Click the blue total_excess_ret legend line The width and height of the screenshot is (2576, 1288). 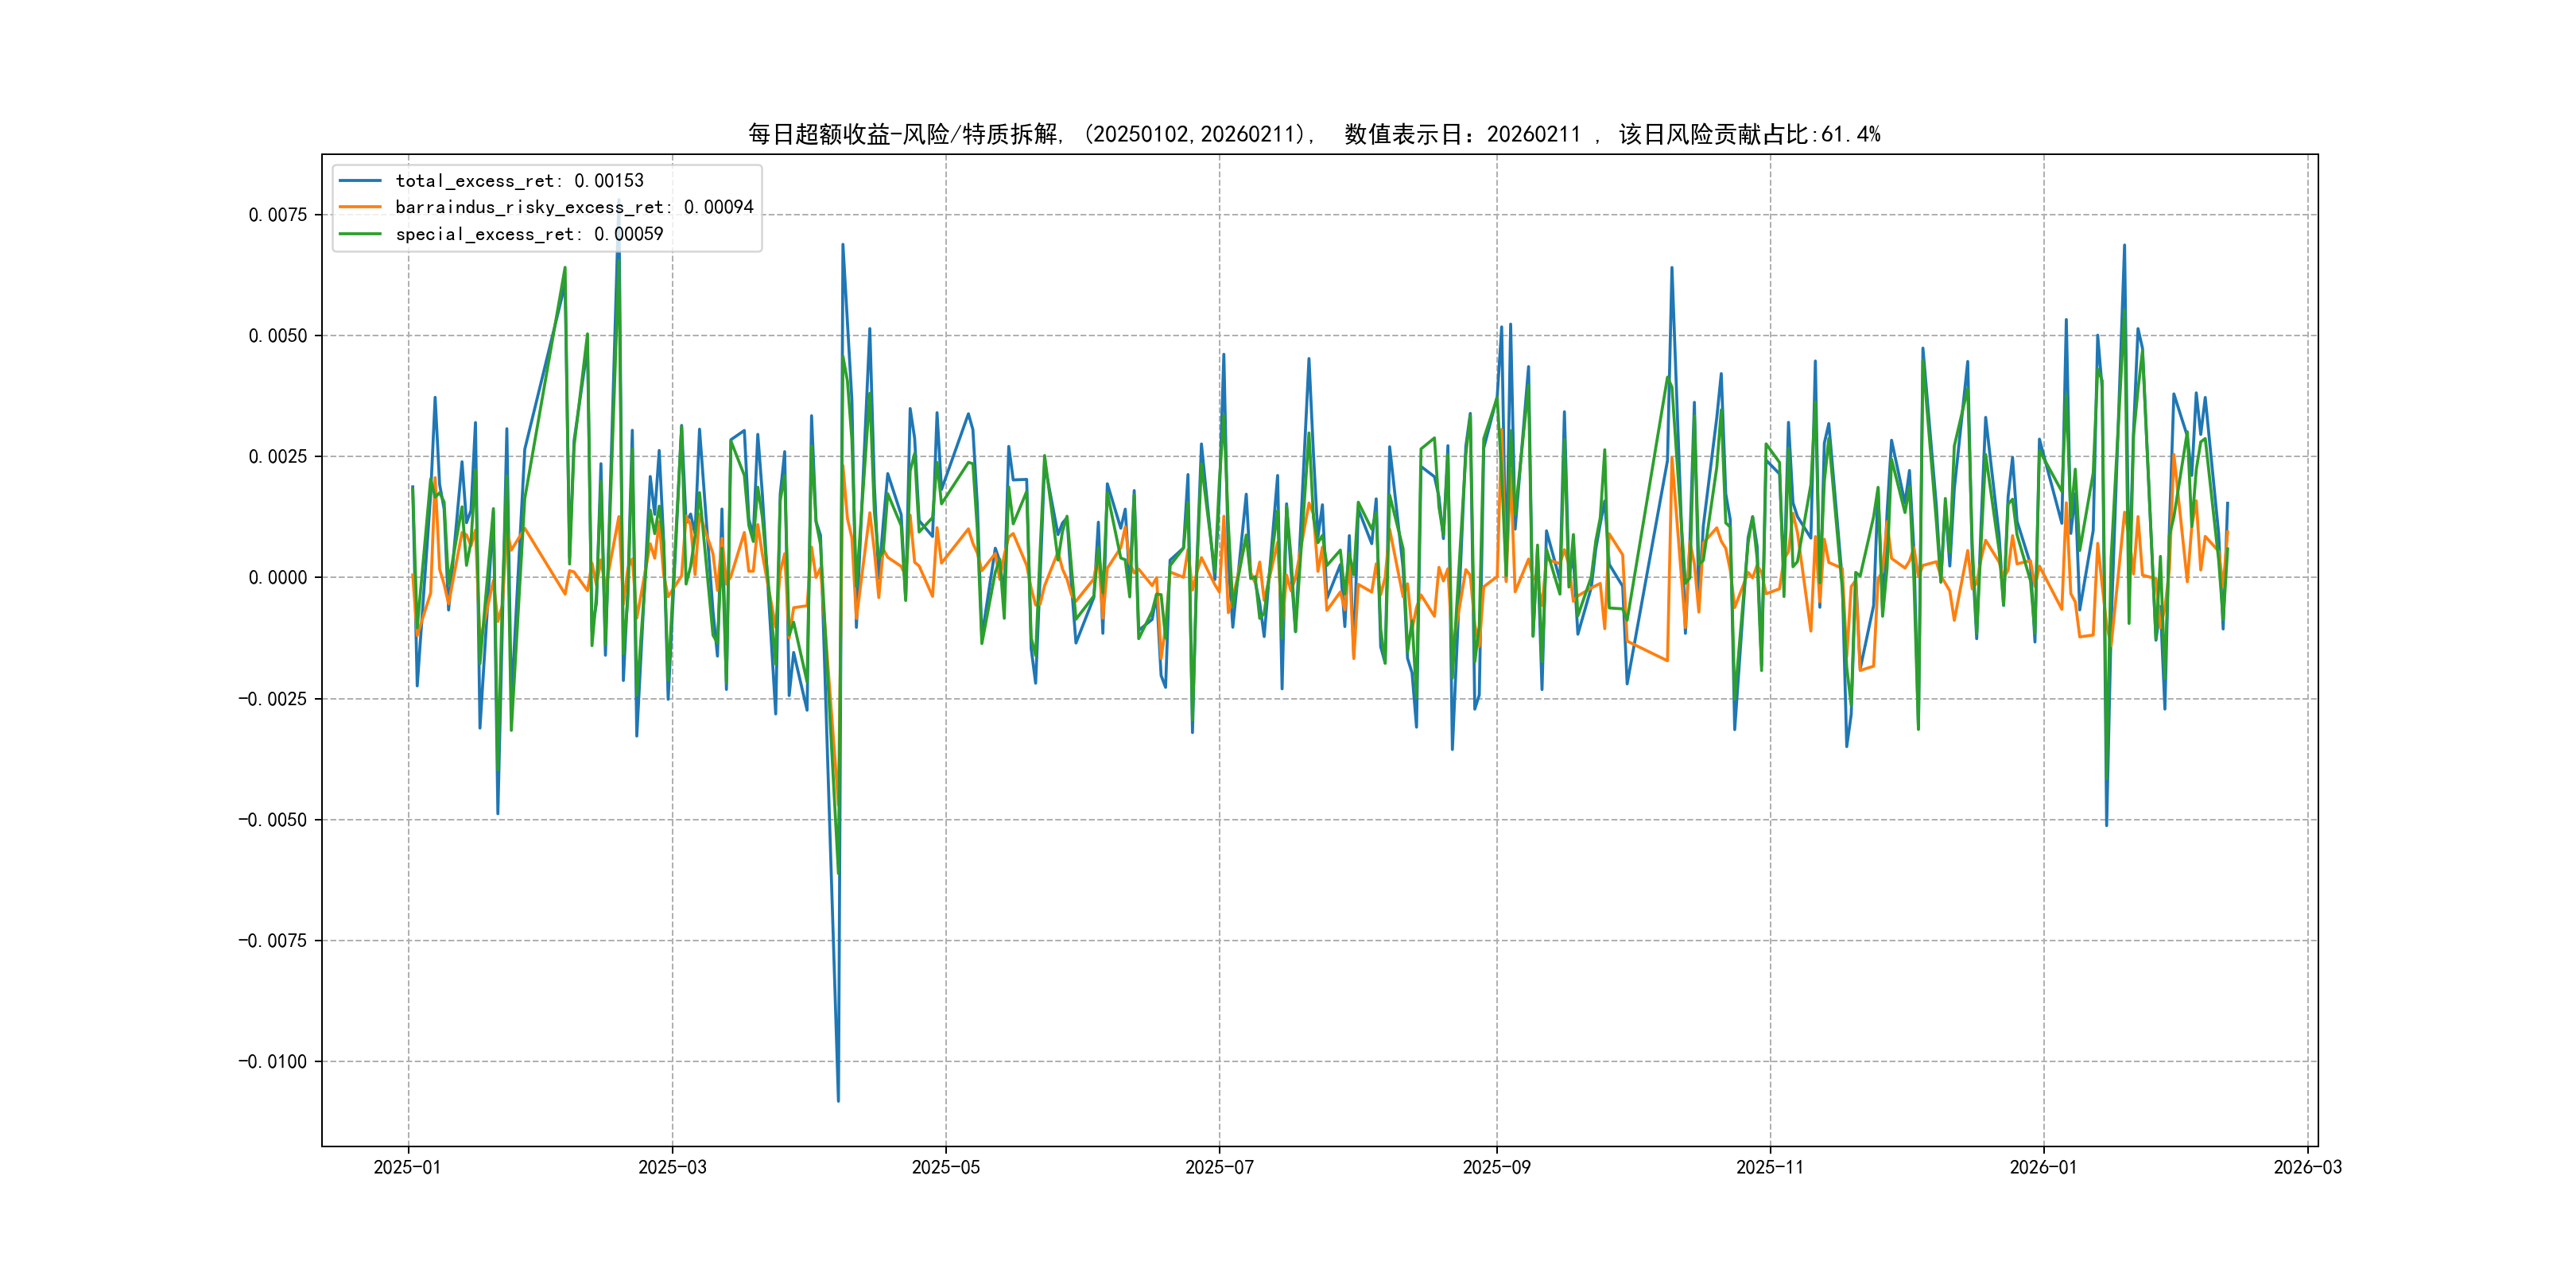coord(360,181)
